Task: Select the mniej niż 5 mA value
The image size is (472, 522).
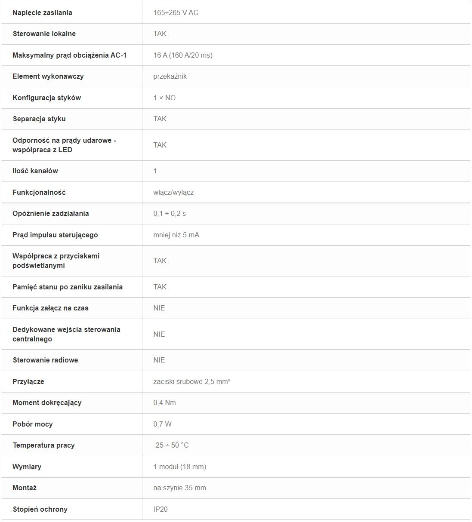Action: (x=176, y=235)
